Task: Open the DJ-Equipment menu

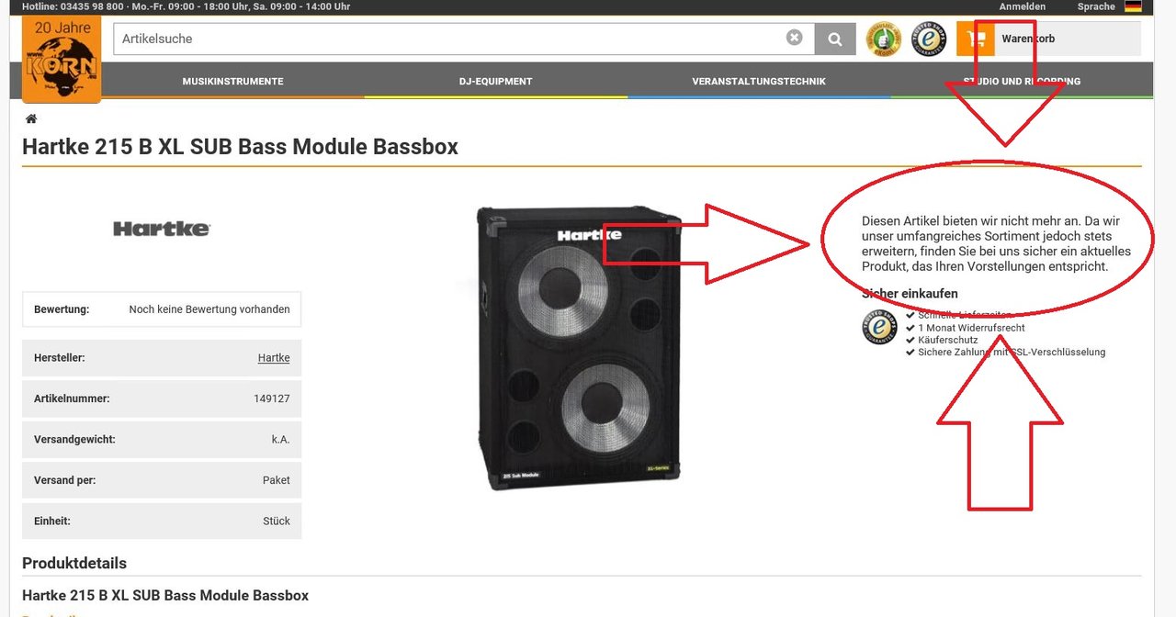Action: pos(496,81)
